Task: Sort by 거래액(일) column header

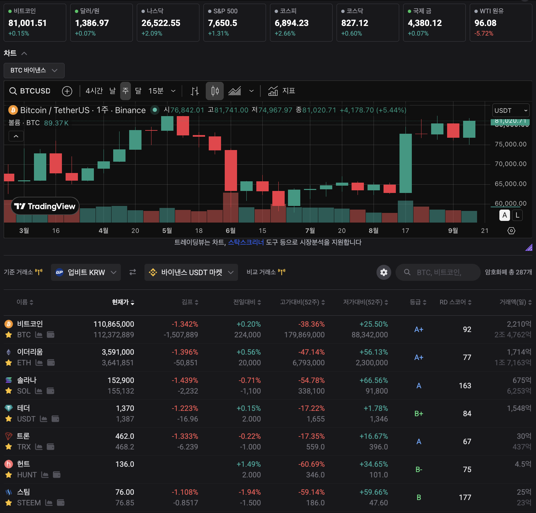Action: [515, 302]
